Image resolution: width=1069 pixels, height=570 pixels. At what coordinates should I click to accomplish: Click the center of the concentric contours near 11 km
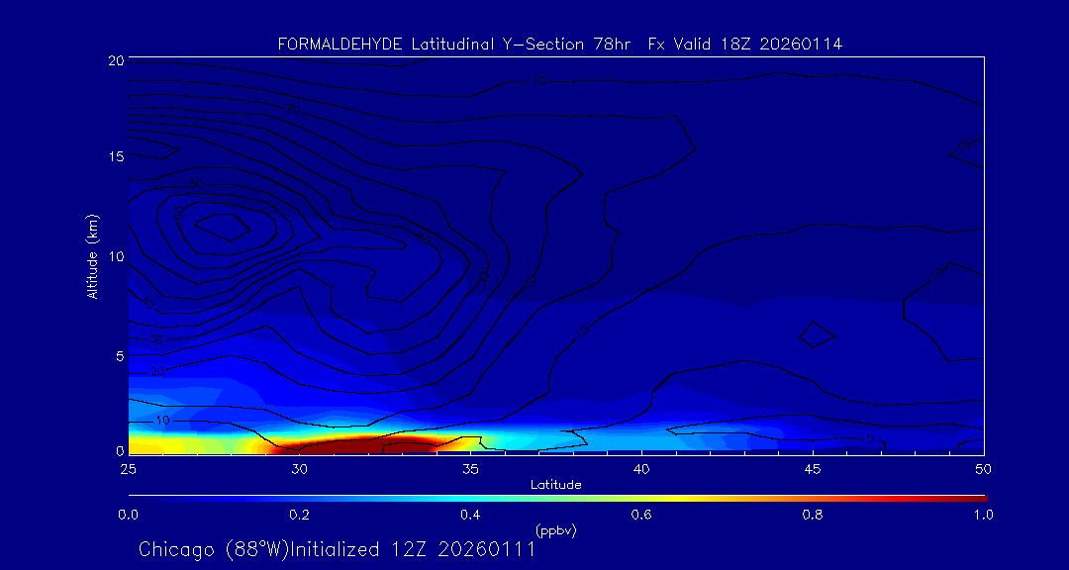[x=227, y=227]
